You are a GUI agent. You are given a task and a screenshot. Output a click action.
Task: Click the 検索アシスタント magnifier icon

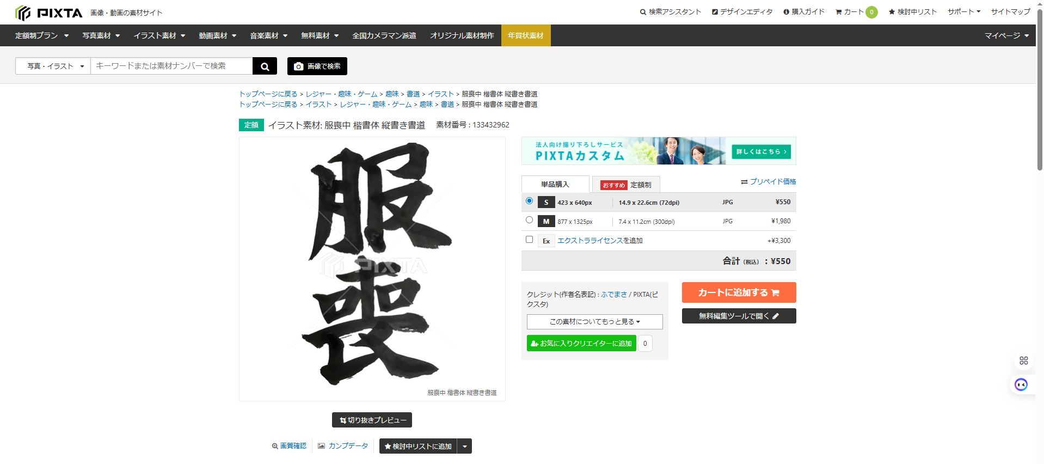click(643, 12)
